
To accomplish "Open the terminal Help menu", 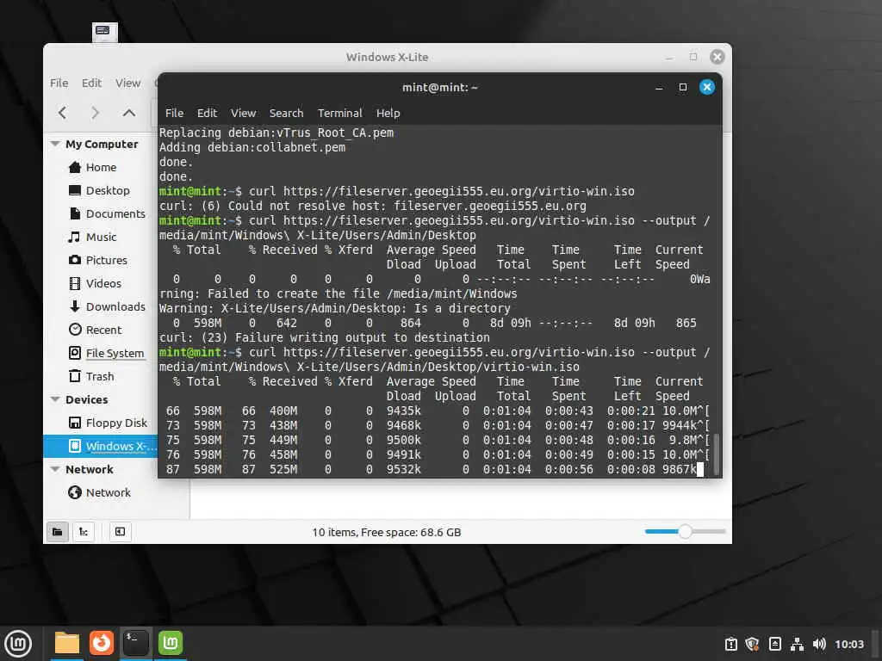I will pyautogui.click(x=388, y=113).
